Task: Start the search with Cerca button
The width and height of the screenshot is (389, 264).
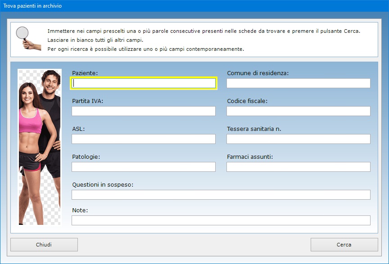Action: (344, 245)
